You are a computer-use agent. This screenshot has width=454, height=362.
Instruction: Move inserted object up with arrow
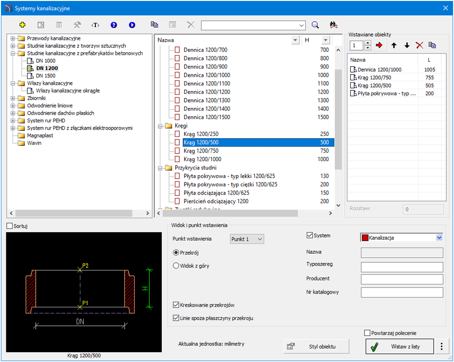pyautogui.click(x=394, y=45)
